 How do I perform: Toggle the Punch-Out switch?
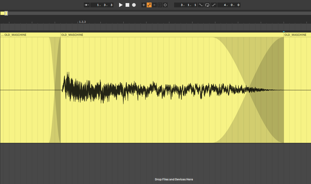pyautogui.click(x=214, y=5)
